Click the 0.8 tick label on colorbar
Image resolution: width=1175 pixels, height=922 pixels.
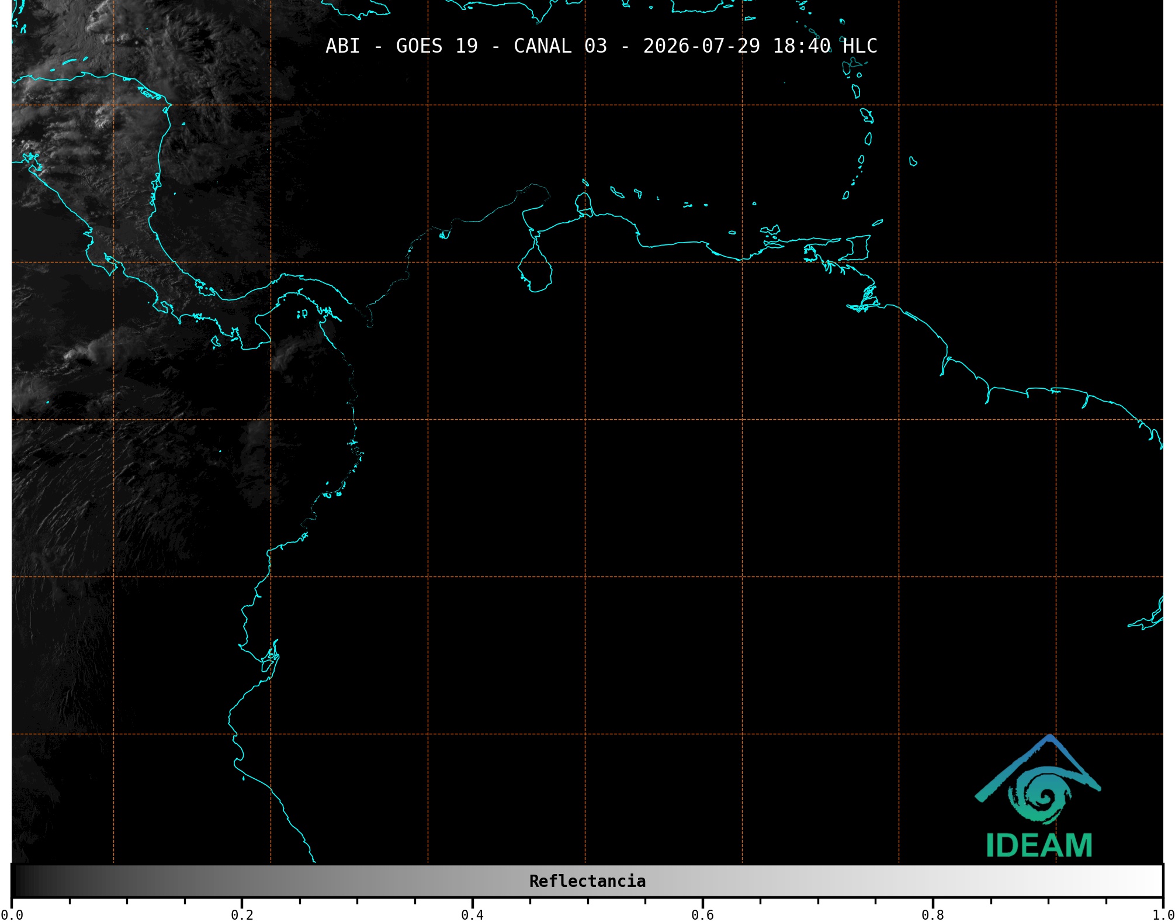[933, 915]
